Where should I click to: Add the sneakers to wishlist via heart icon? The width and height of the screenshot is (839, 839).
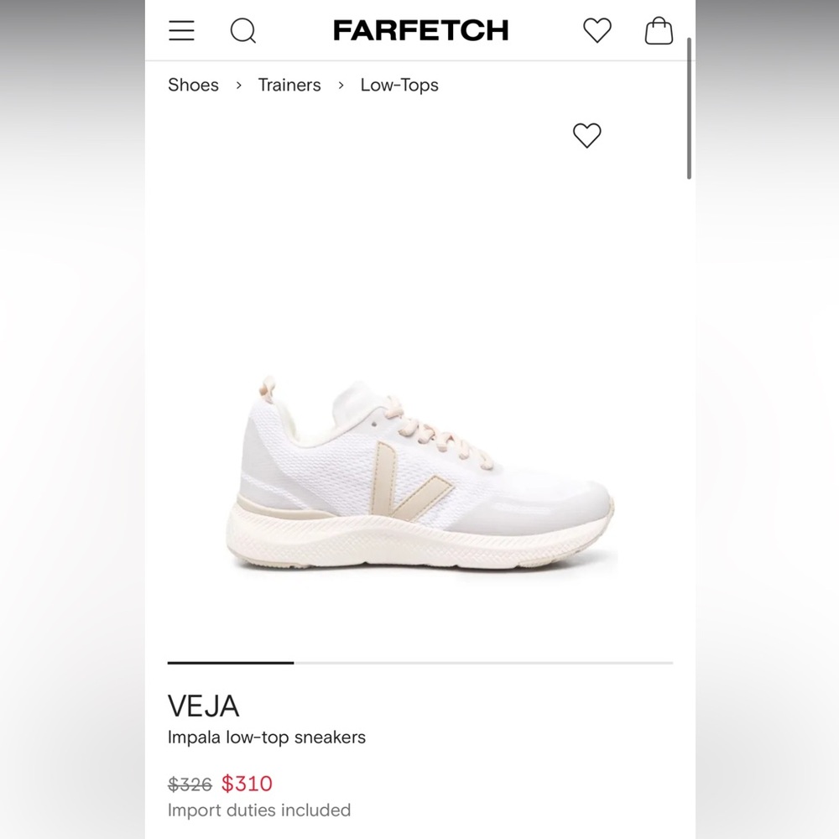click(x=586, y=135)
